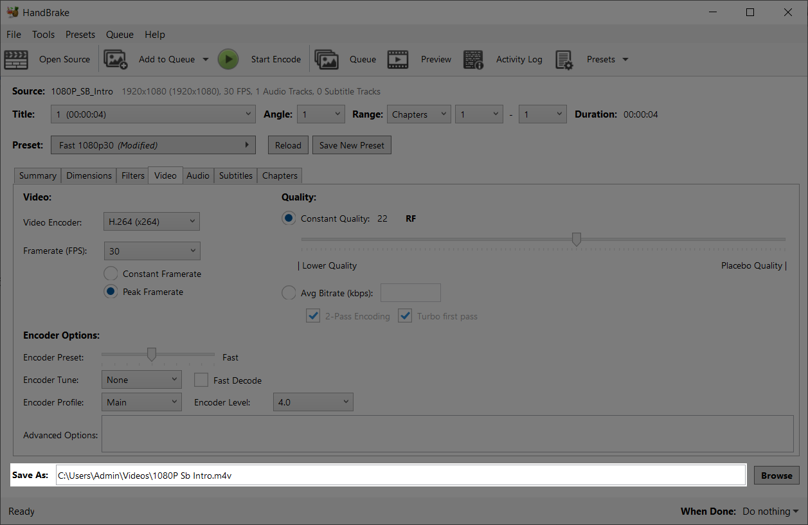Click the Advanced Options text box
The height and width of the screenshot is (525, 808).
coord(447,434)
